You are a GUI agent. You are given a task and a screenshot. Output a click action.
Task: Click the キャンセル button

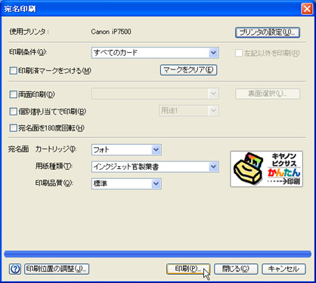point(283,269)
